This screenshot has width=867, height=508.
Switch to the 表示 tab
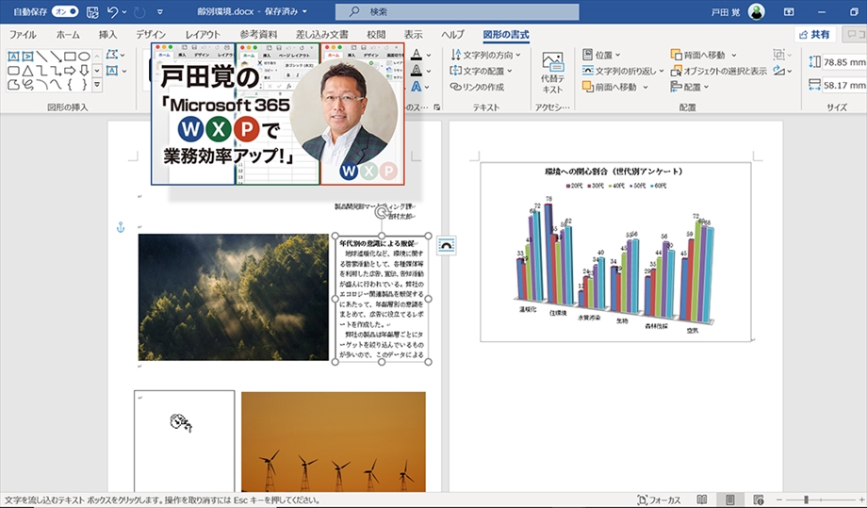tap(413, 34)
